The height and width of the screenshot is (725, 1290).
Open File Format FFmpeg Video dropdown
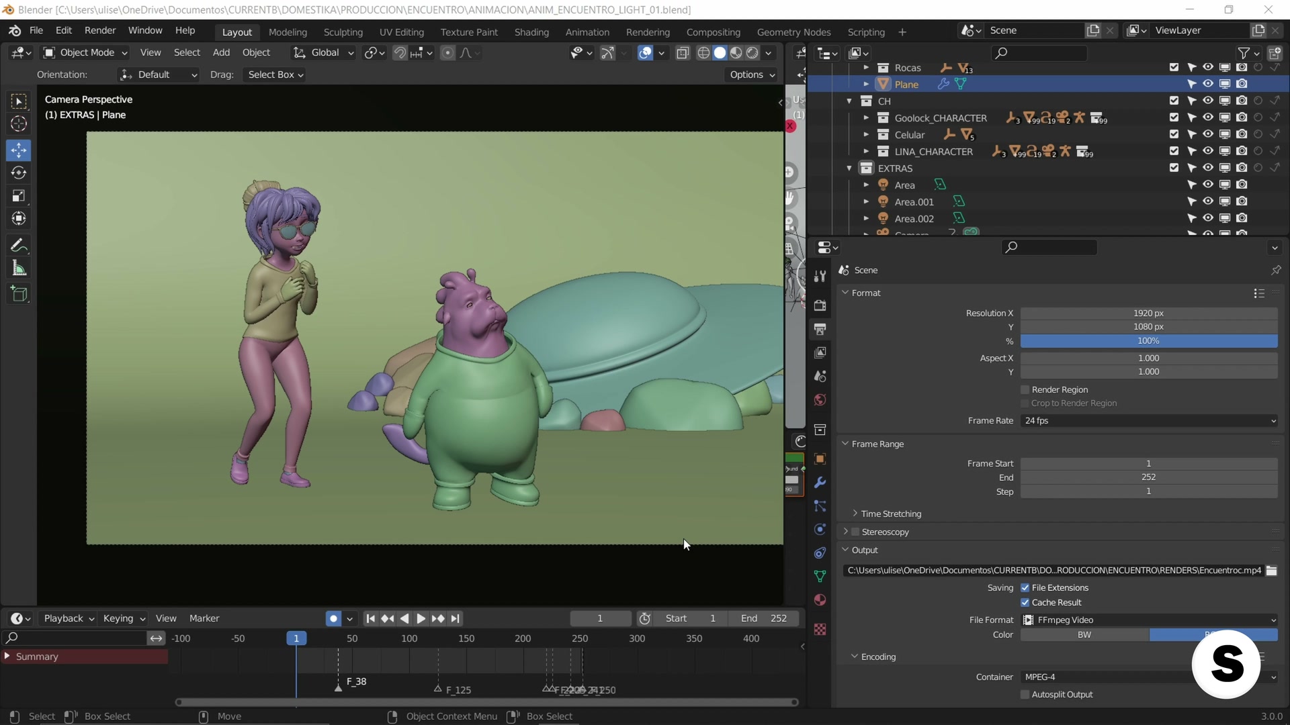pos(1149,620)
